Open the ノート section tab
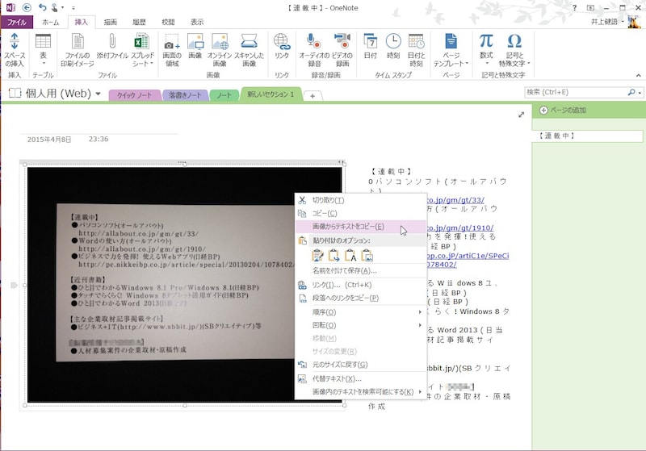The width and height of the screenshot is (646, 451). point(224,95)
